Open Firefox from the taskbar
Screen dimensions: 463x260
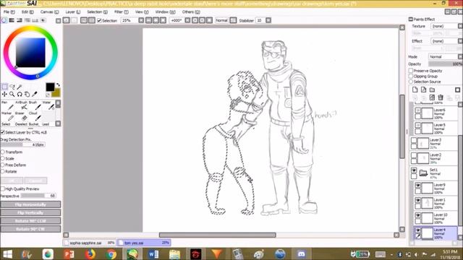90,253
